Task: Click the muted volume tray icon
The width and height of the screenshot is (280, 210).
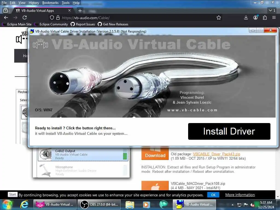Action: [252, 205]
